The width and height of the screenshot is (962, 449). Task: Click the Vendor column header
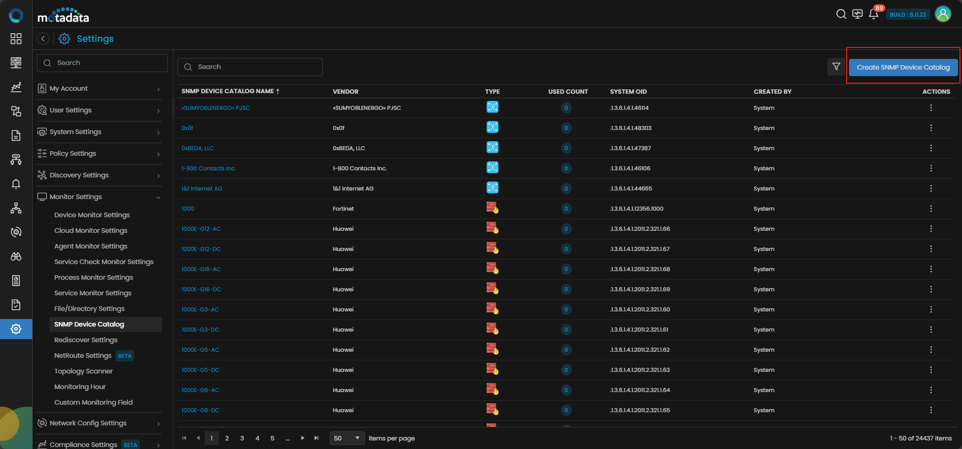click(x=345, y=92)
